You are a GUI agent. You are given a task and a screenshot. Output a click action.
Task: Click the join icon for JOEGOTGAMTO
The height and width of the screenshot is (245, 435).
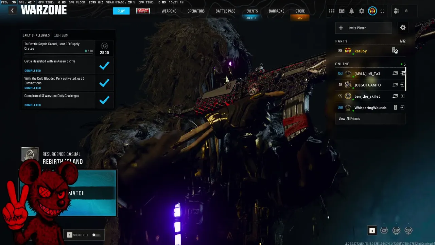(402, 85)
